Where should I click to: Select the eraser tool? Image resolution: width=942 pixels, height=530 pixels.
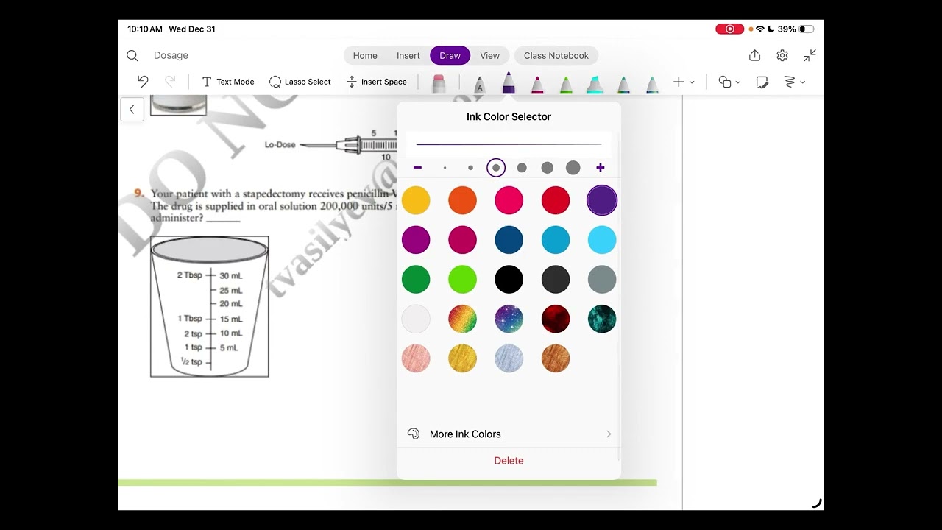pyautogui.click(x=439, y=83)
